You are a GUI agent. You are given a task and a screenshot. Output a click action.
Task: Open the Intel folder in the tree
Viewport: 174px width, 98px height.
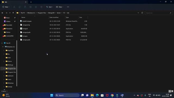coord(9,58)
